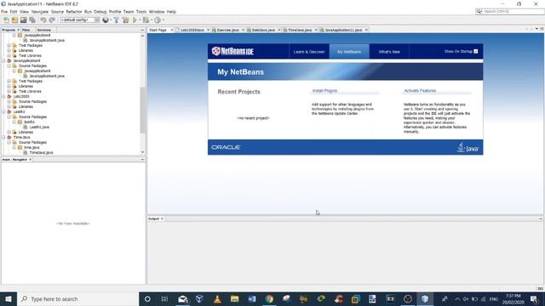Close the TimeJava.java editor tab
The width and height of the screenshot is (545, 306).
pyautogui.click(x=316, y=31)
